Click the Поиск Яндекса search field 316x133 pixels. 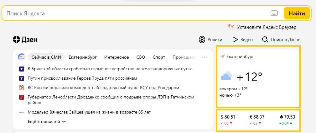tap(135, 13)
